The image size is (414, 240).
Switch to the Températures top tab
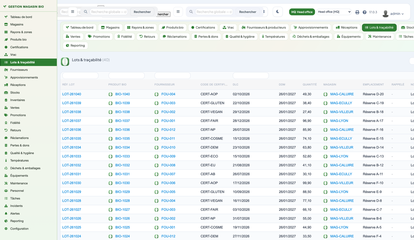point(274,37)
